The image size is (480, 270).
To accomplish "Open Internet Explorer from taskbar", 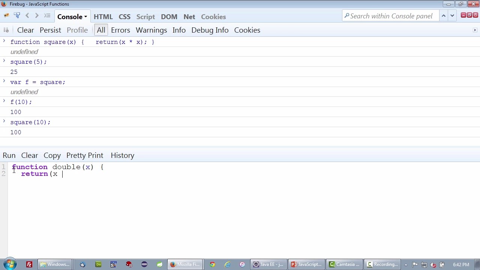I will pyautogui.click(x=227, y=264).
